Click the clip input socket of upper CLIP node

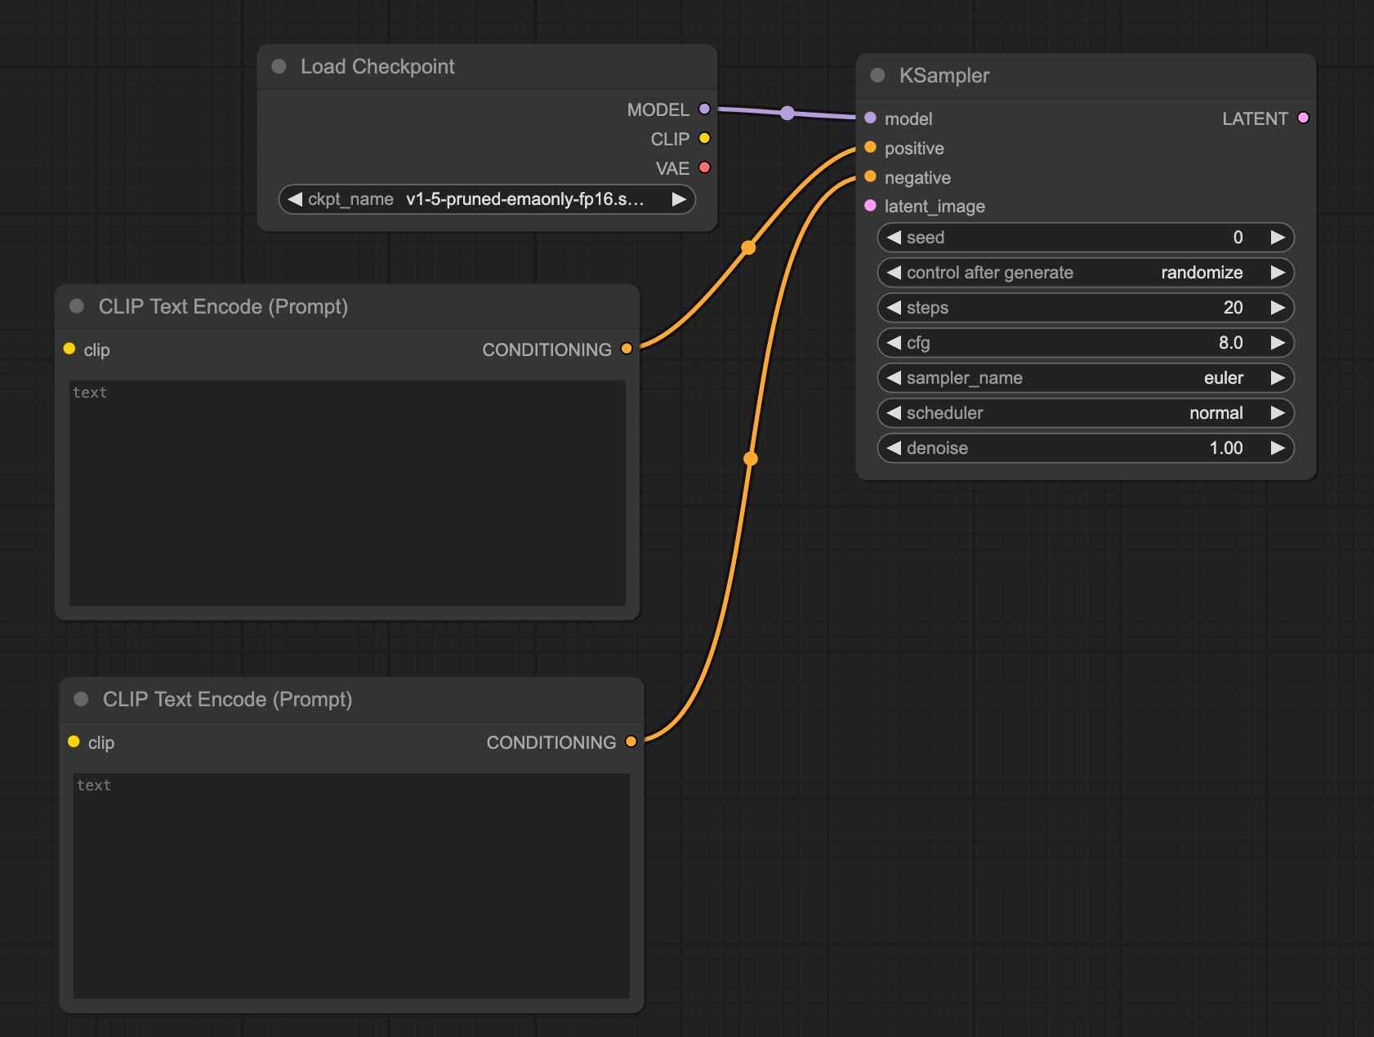(x=69, y=349)
